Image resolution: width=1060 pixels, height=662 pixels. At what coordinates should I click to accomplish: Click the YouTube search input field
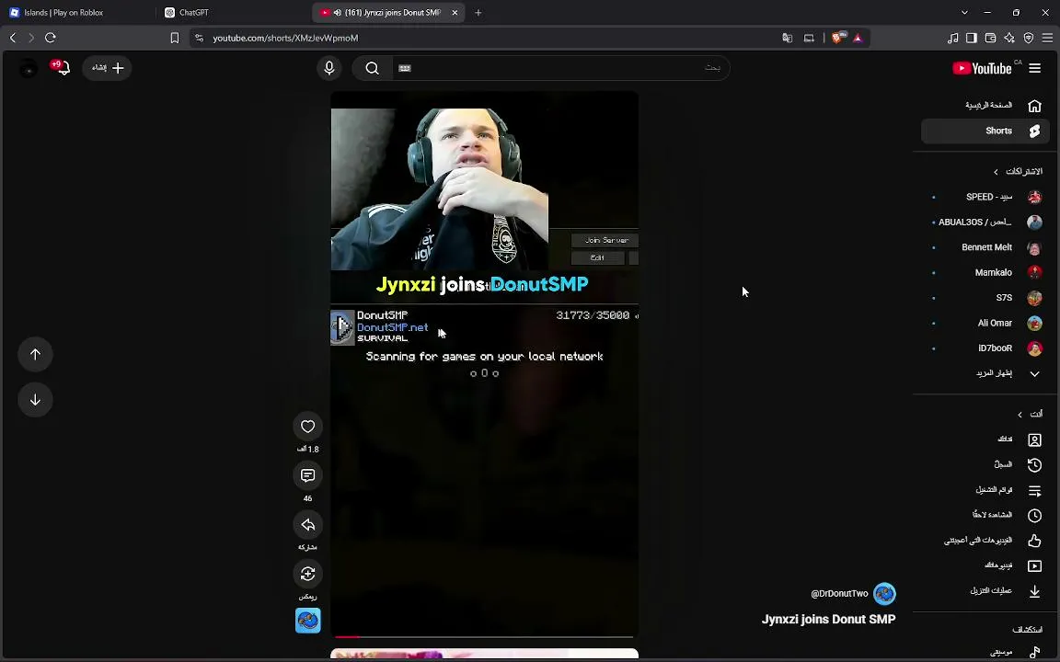tap(560, 67)
